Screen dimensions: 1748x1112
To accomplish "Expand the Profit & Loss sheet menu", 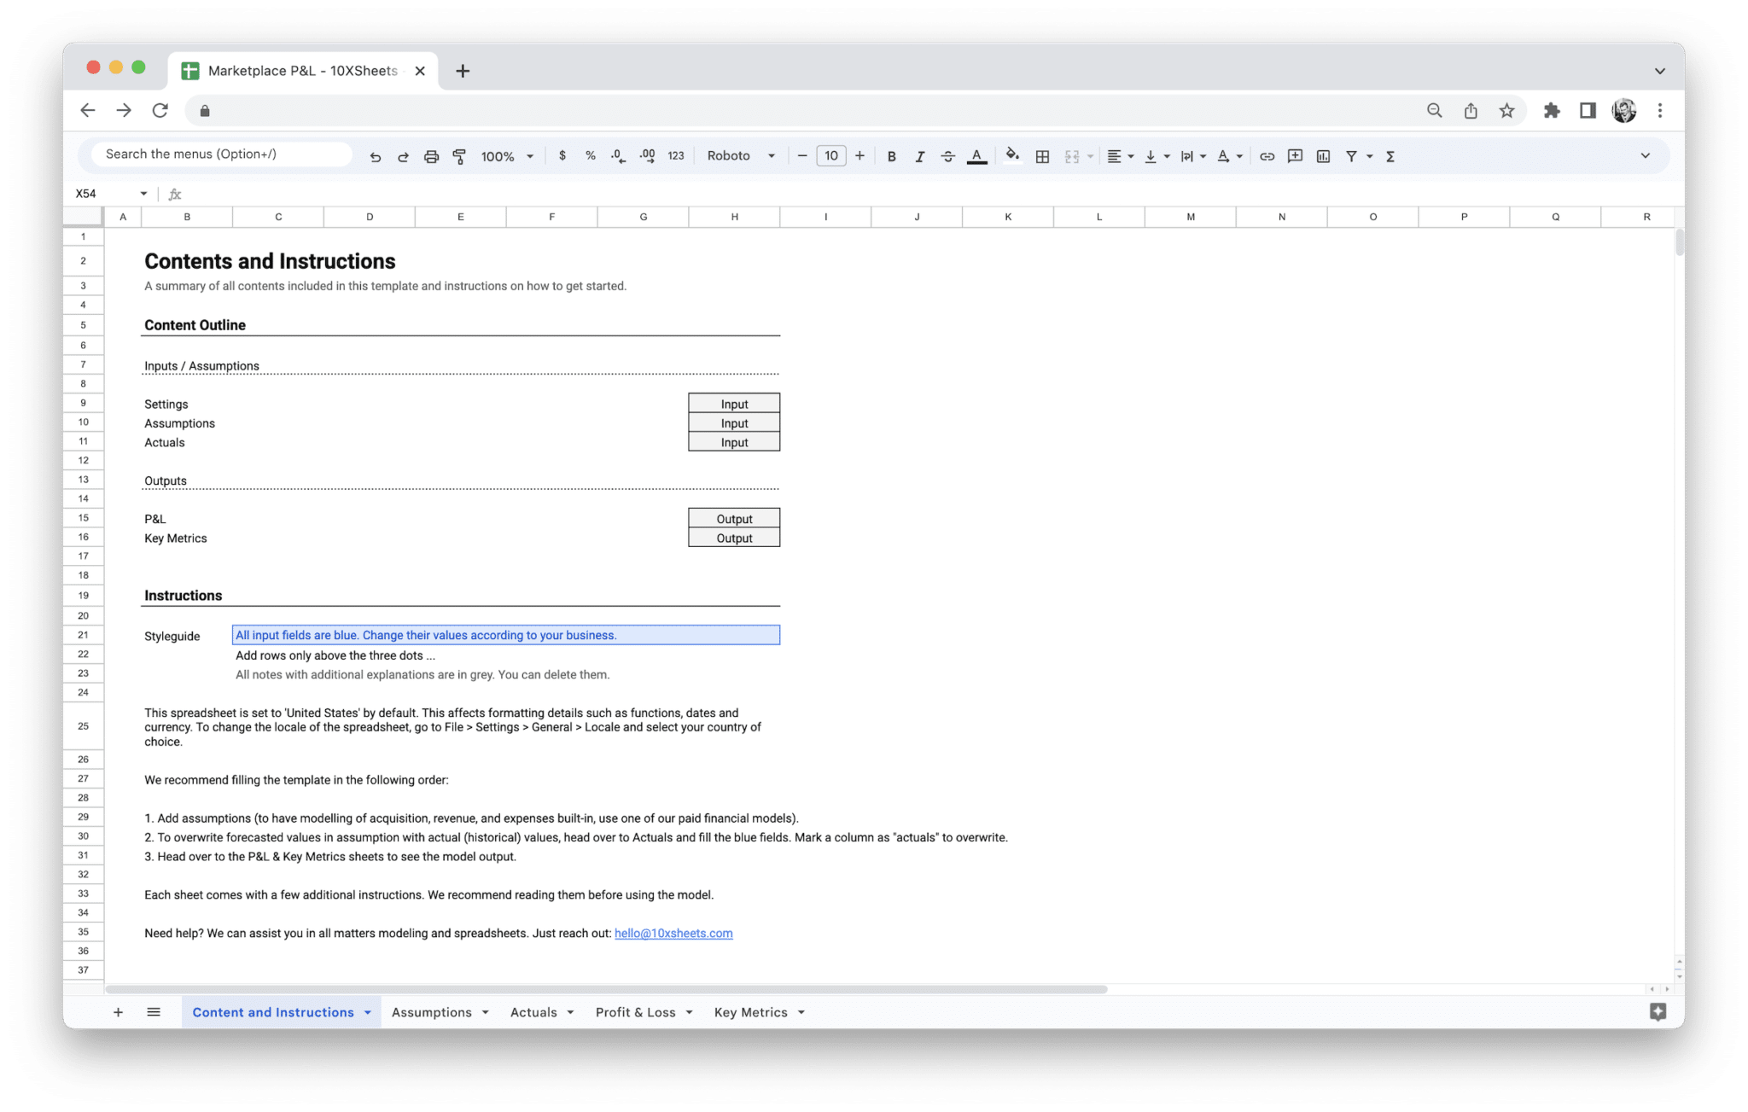I will [x=688, y=1011].
